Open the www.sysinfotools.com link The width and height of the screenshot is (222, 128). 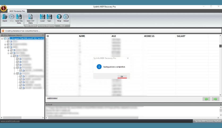[10, 121]
